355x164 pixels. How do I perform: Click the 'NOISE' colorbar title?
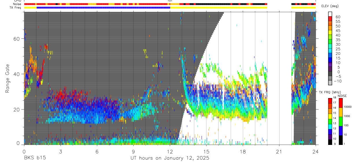(x=342, y=96)
